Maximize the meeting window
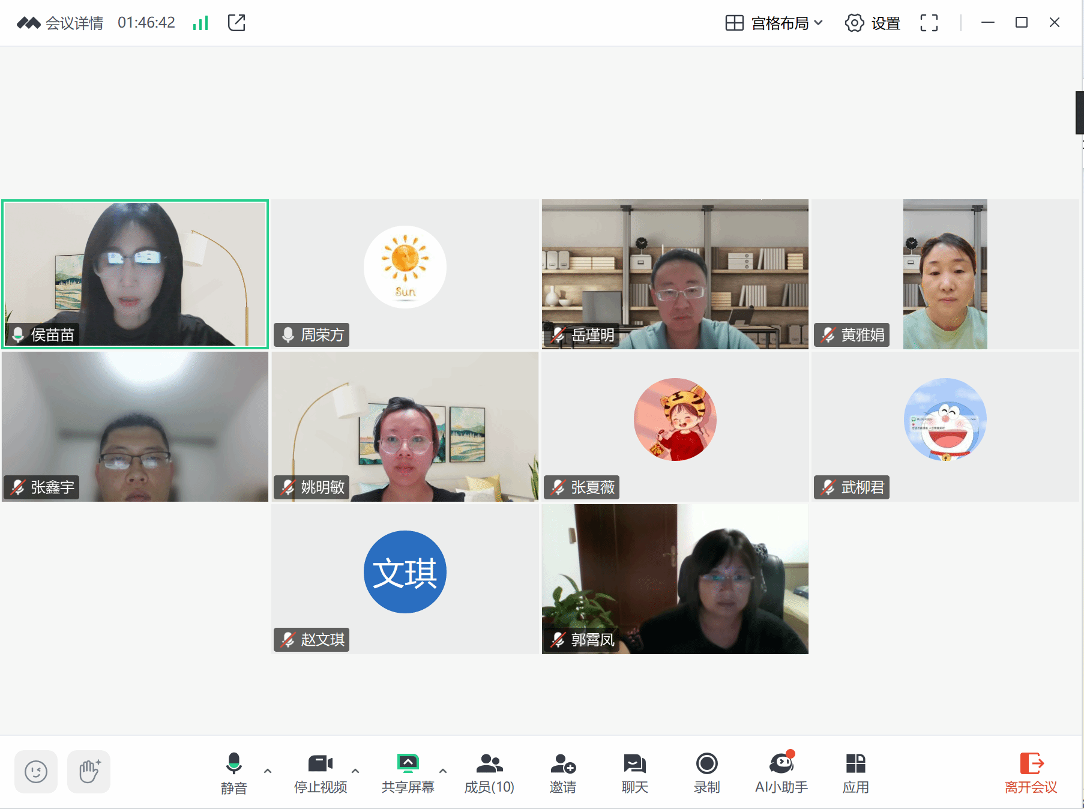This screenshot has width=1084, height=809. [1022, 23]
